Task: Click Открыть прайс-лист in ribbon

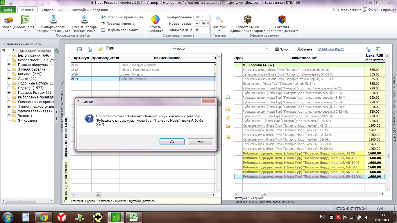Action: click(119, 30)
